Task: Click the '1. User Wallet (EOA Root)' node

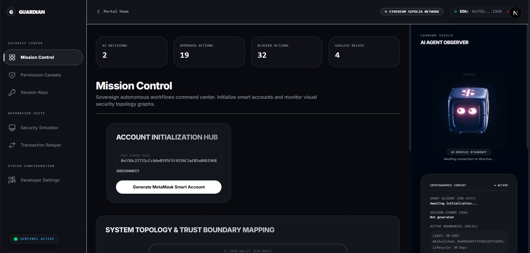Action: [248, 249]
